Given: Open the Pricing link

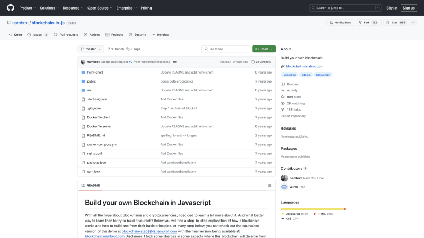Looking at the screenshot, I should [146, 8].
